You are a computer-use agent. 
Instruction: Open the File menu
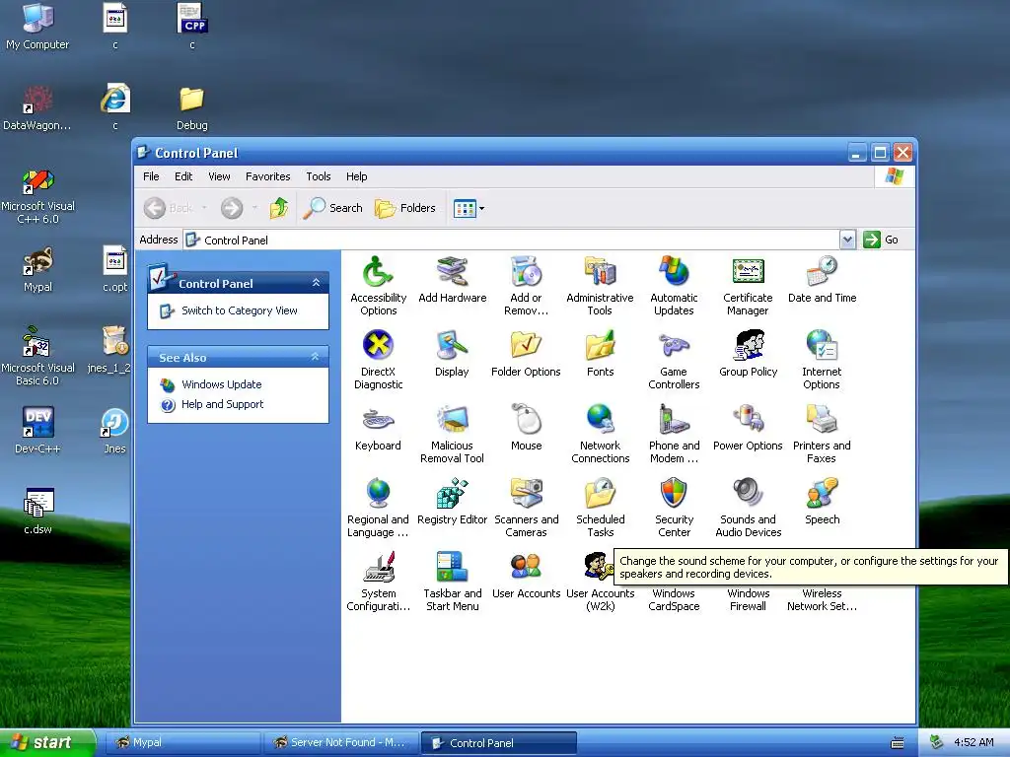pos(151,176)
